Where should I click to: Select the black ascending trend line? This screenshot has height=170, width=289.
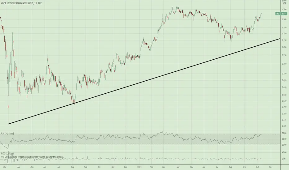coord(144,81)
